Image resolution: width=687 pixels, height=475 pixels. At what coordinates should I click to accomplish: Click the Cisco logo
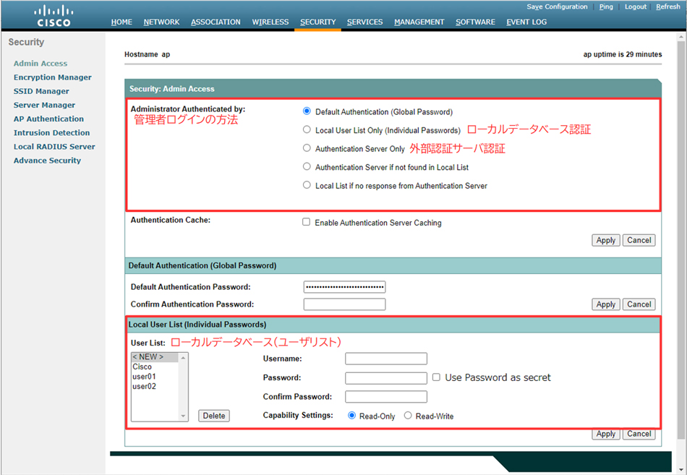click(x=54, y=15)
